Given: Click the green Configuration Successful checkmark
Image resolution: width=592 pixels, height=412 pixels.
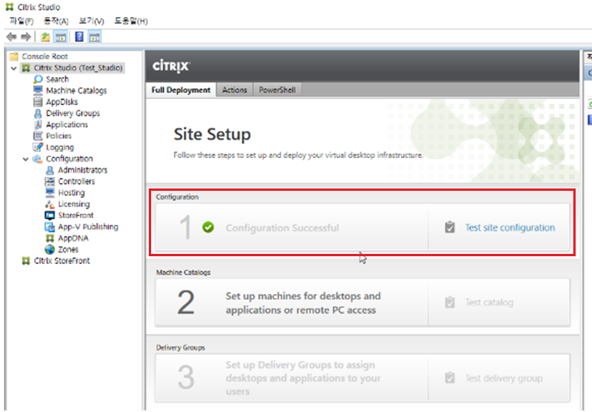Looking at the screenshot, I should (208, 227).
